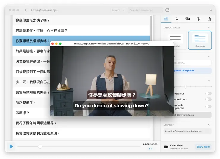Click the font size slider handle
The image size is (220, 159).
coord(186,87)
